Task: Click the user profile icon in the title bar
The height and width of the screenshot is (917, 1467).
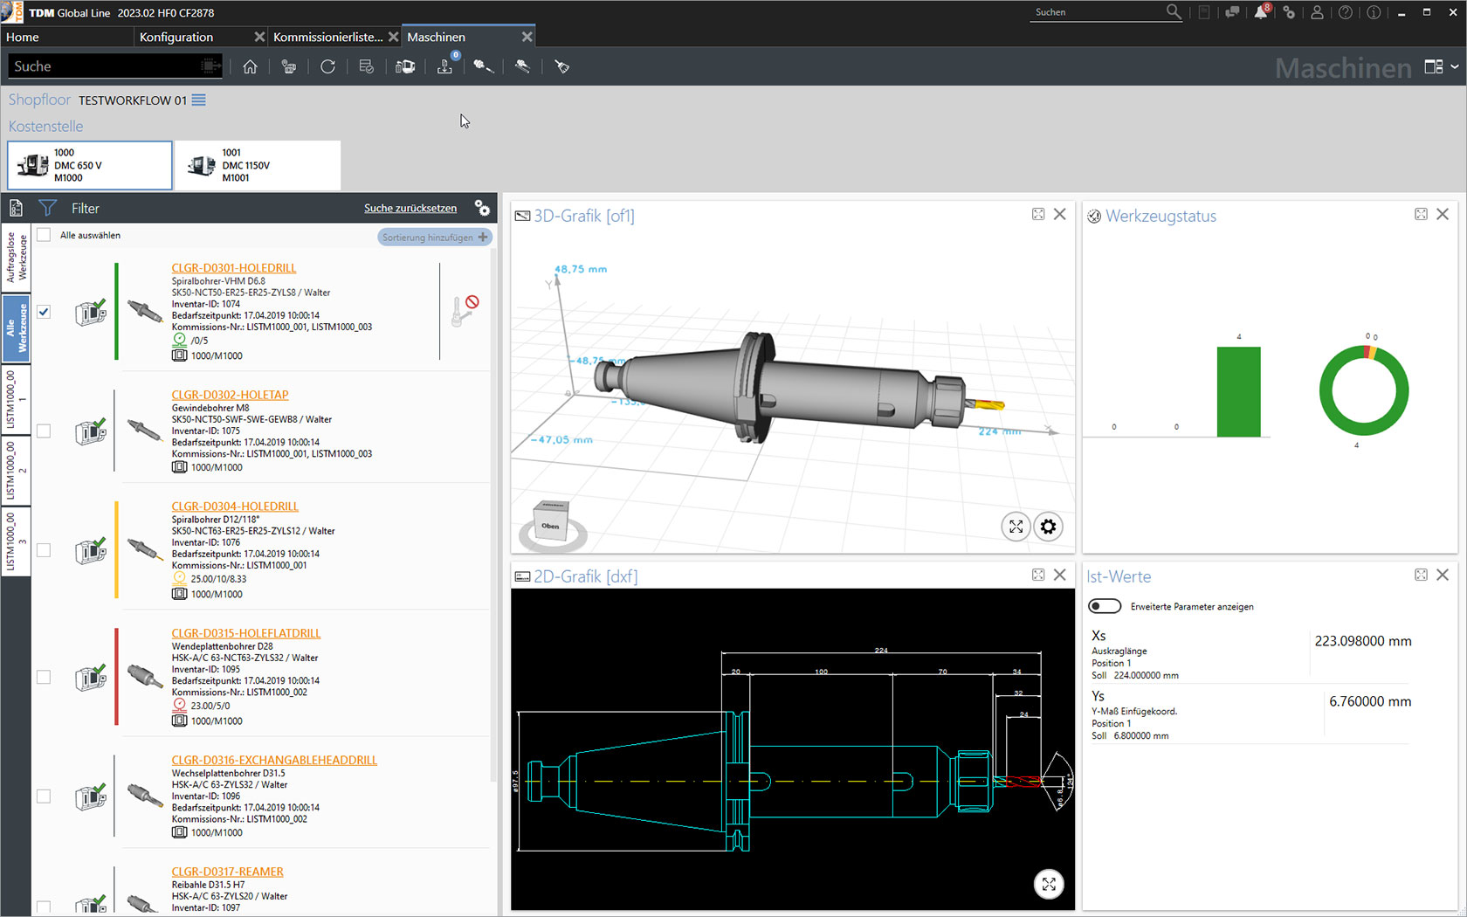Action: click(1317, 12)
